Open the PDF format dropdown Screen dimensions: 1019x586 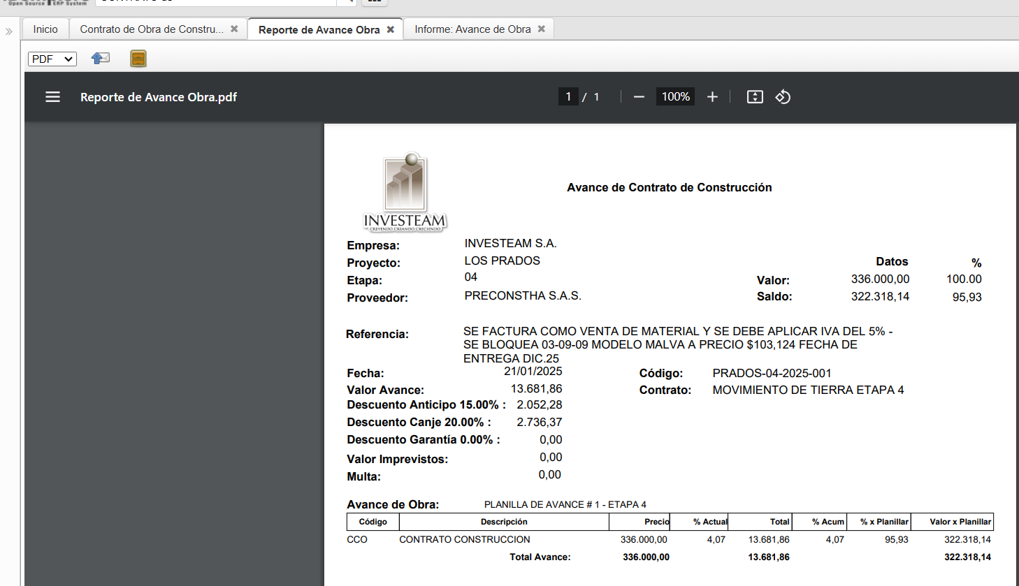tap(52, 59)
